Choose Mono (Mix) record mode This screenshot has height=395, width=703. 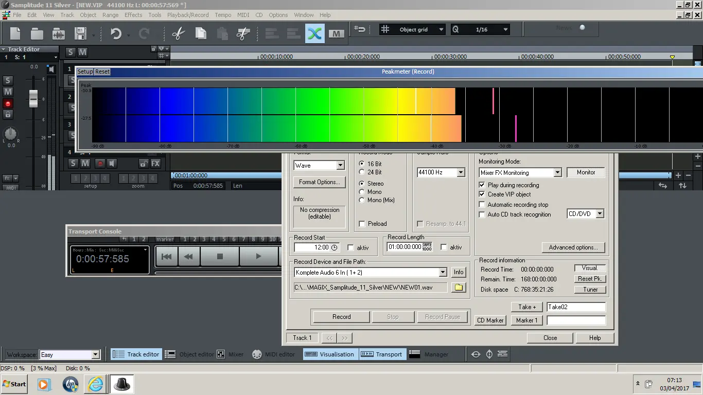tap(362, 200)
